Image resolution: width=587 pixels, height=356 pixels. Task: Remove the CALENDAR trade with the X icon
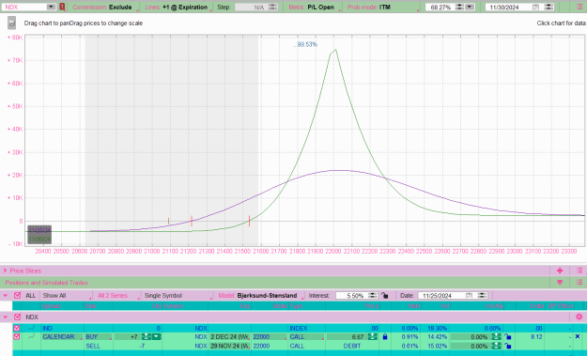click(578, 336)
